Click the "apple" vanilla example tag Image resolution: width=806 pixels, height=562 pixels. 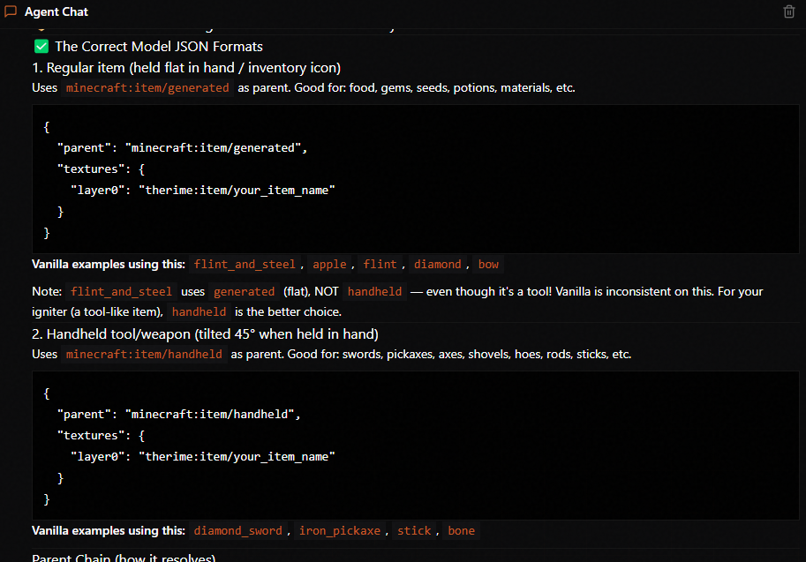[x=329, y=264]
